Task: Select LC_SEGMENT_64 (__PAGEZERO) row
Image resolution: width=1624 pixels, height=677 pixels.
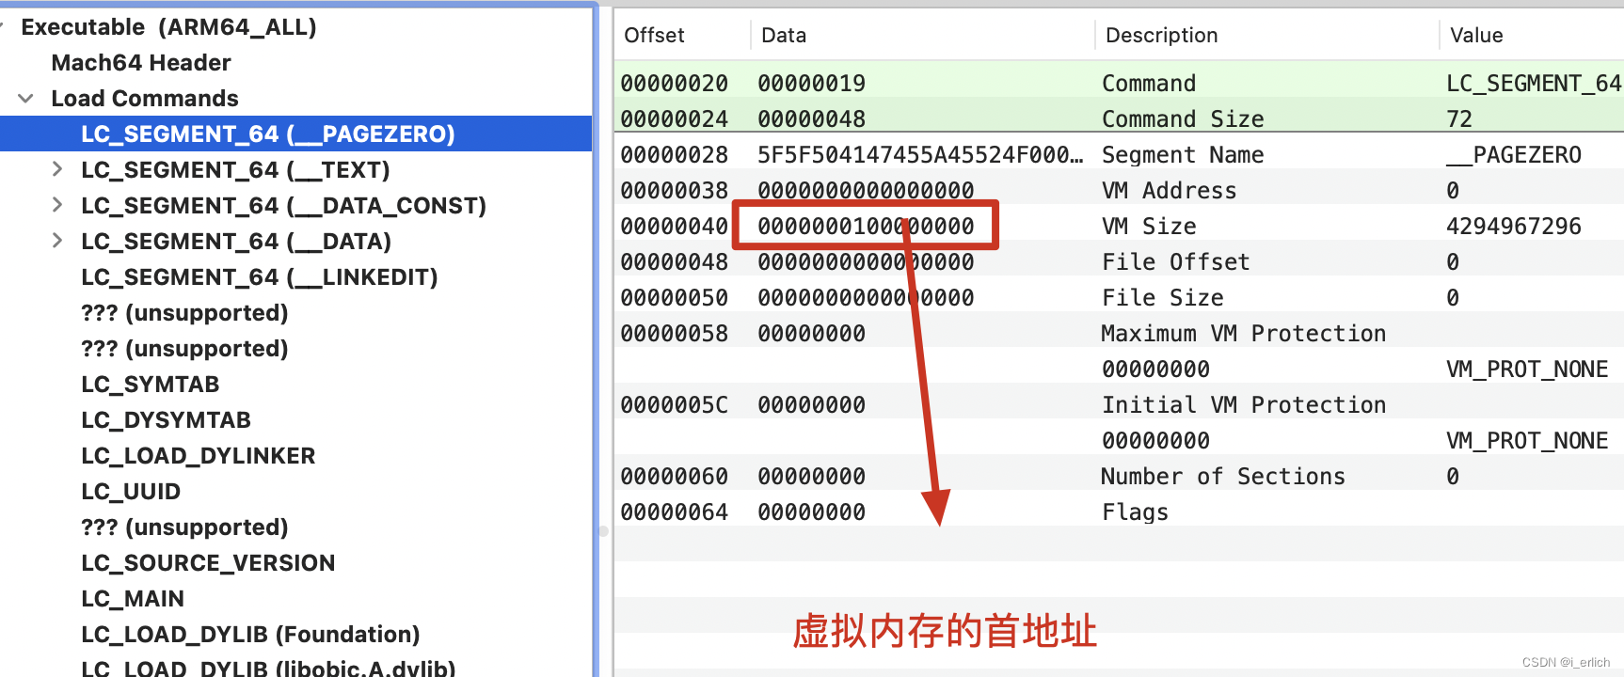Action: (295, 134)
